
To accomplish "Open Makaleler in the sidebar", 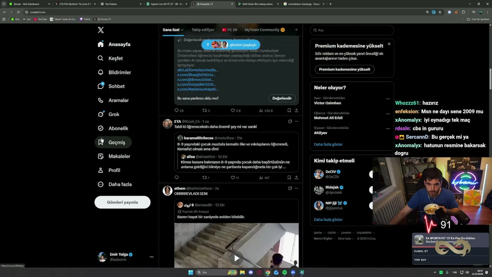I will tap(114, 156).
